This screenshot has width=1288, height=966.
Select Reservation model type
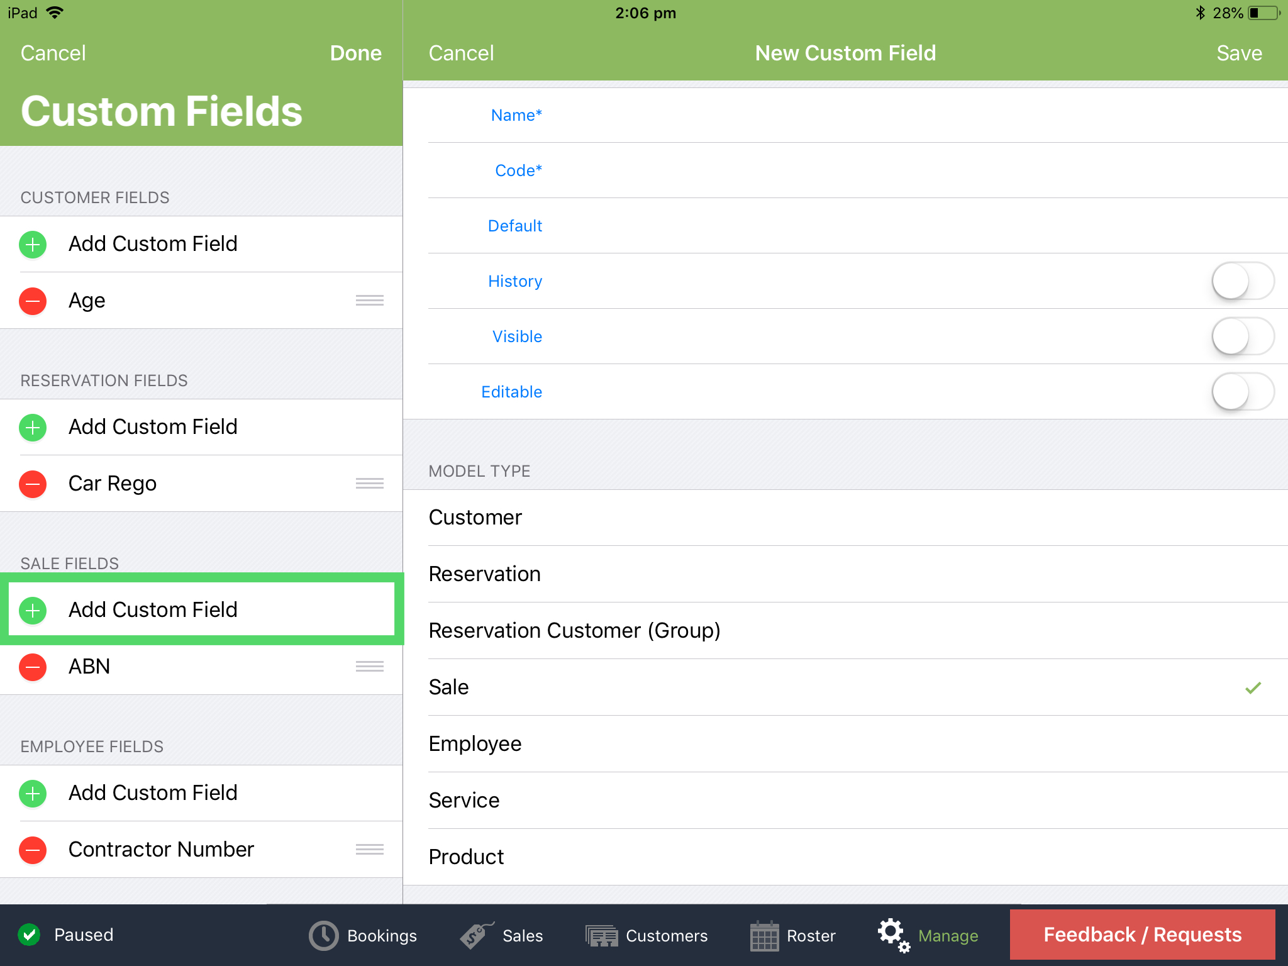point(845,574)
